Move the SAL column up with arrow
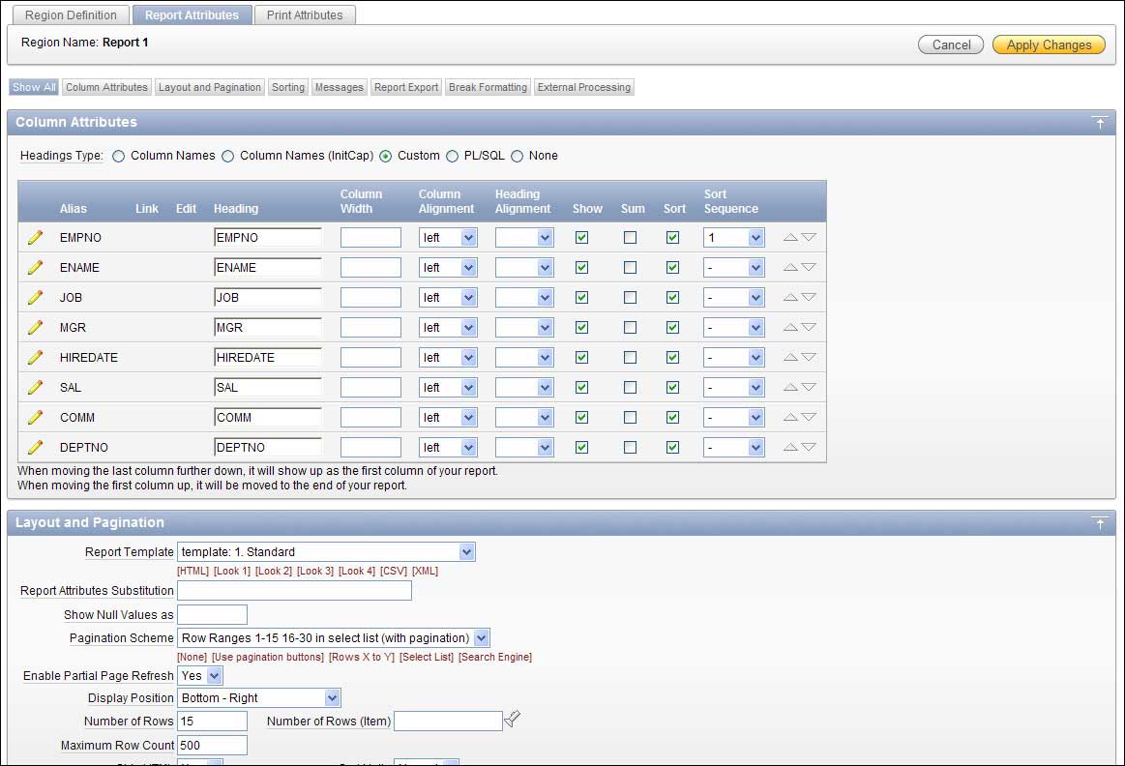This screenshot has width=1125, height=766. pyautogui.click(x=790, y=387)
